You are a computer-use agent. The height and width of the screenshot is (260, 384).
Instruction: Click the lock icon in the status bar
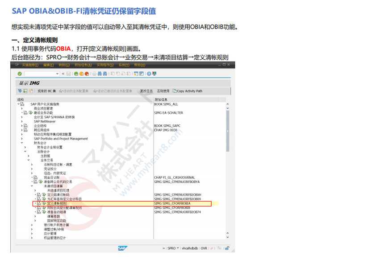[x=227, y=248]
